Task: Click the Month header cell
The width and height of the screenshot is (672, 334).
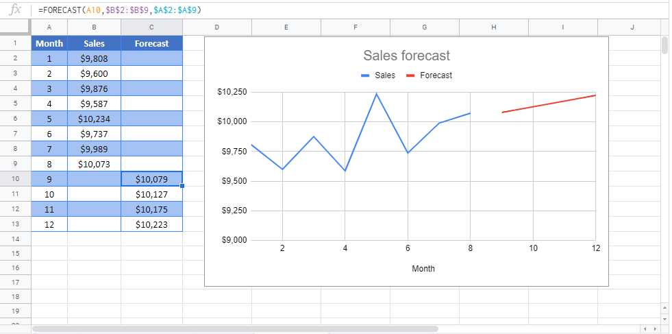Action: click(x=49, y=43)
